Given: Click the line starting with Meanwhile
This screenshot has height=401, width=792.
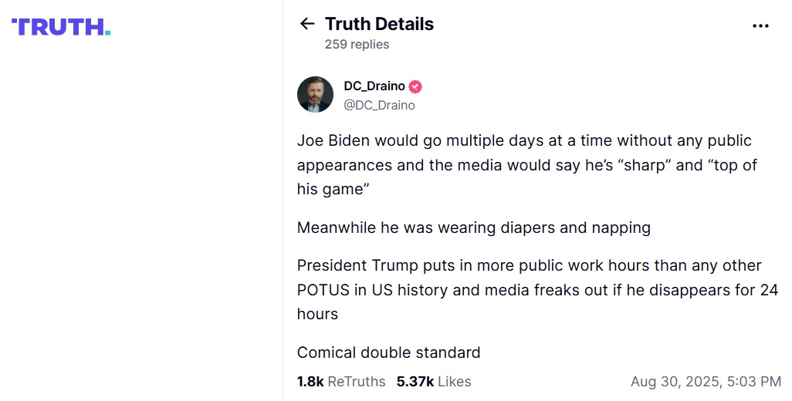Looking at the screenshot, I should tap(473, 227).
